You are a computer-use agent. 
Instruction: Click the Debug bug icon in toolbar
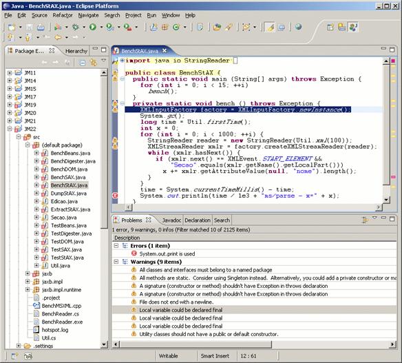(76, 27)
